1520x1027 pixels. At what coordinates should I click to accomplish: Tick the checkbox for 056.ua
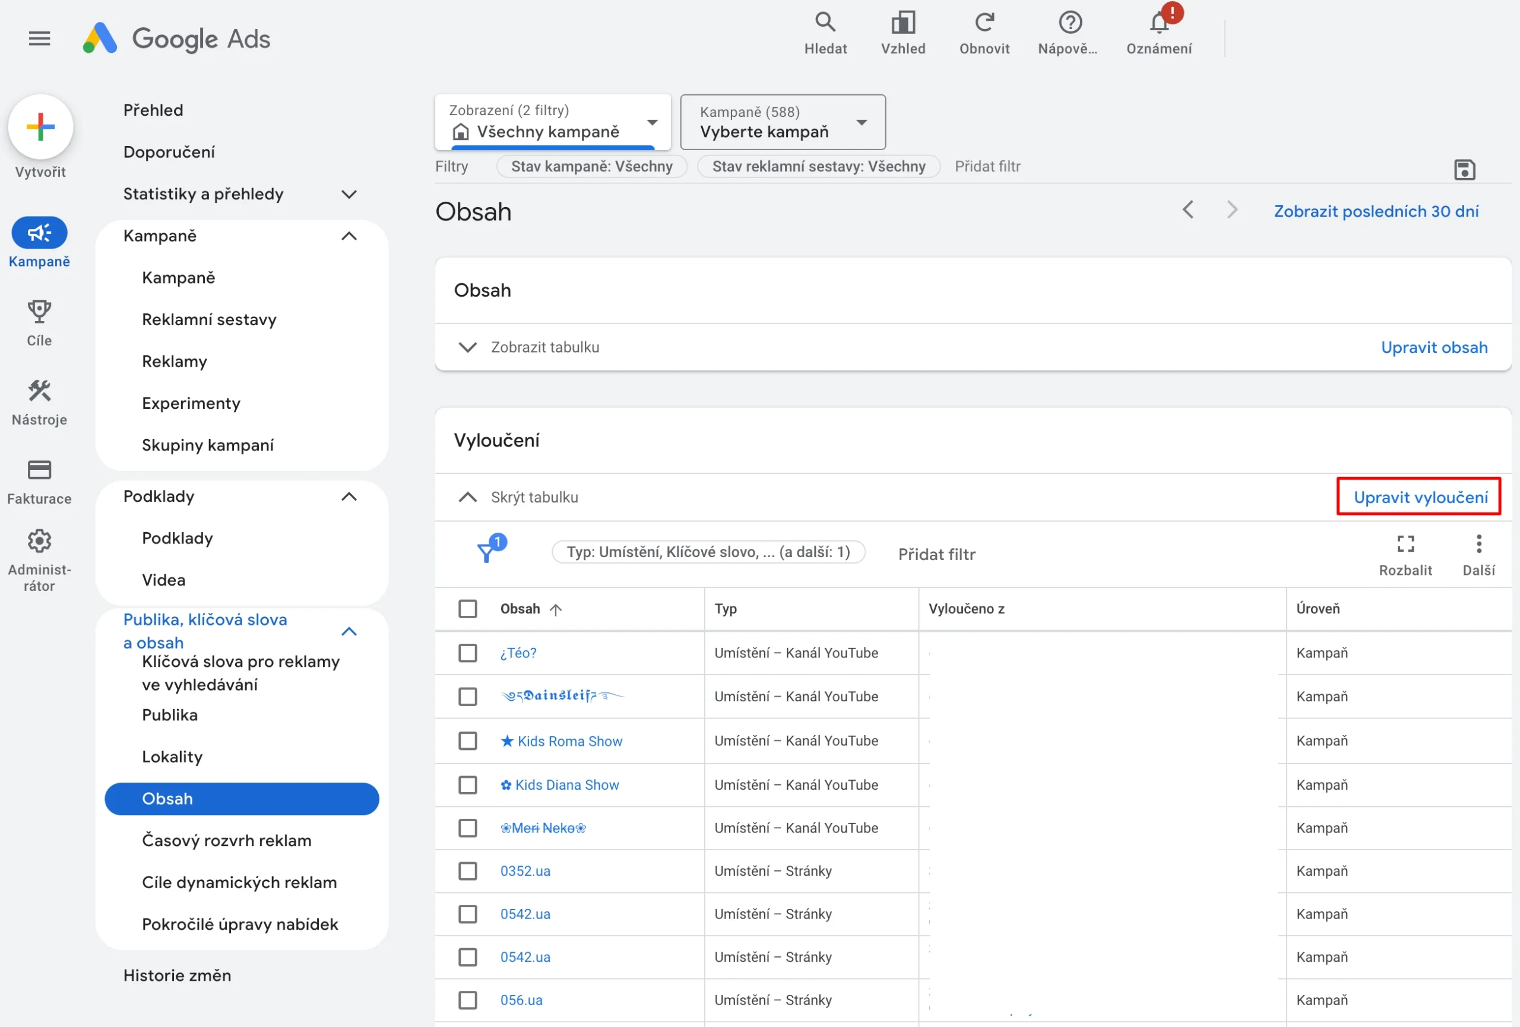(468, 1000)
